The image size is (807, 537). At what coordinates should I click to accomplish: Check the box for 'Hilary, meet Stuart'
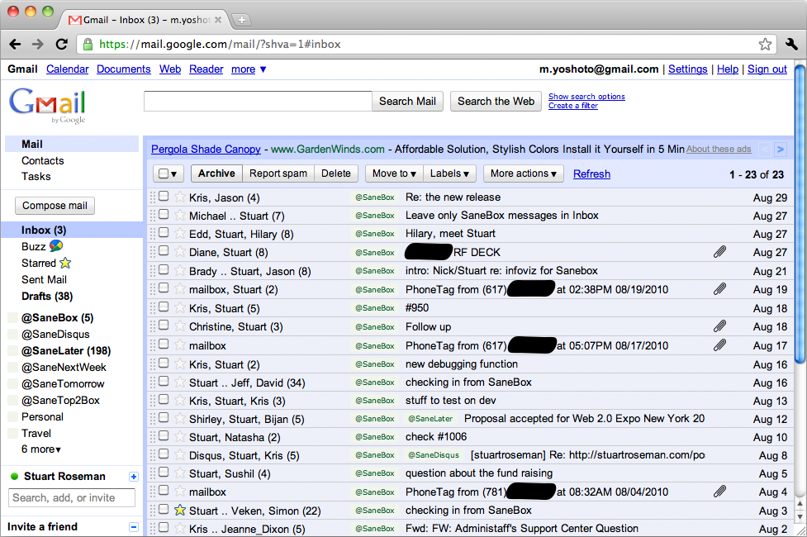[x=164, y=233]
